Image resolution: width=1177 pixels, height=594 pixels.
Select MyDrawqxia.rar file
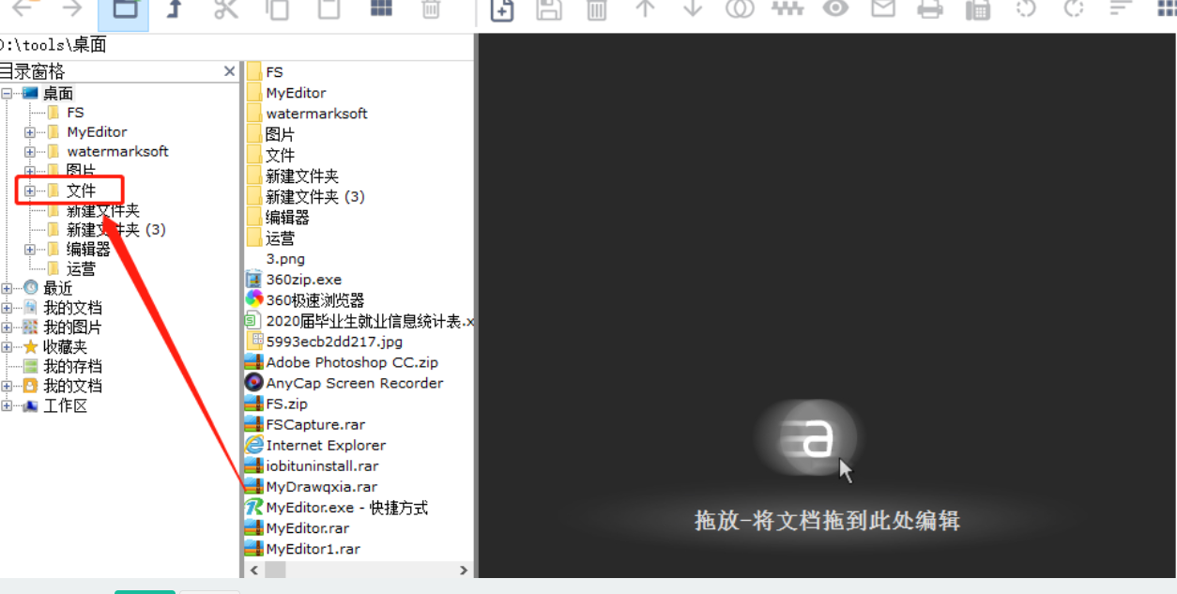point(311,487)
